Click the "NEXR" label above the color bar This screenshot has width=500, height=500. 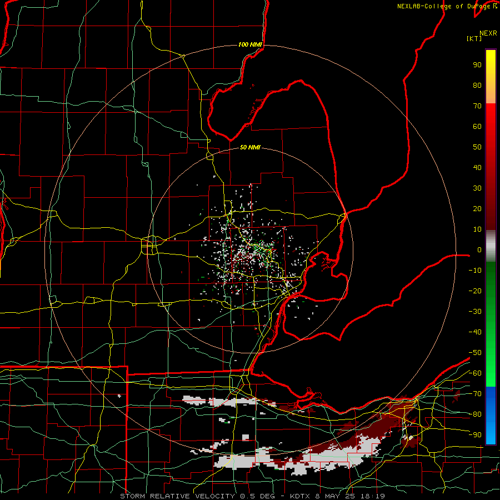[x=488, y=33]
